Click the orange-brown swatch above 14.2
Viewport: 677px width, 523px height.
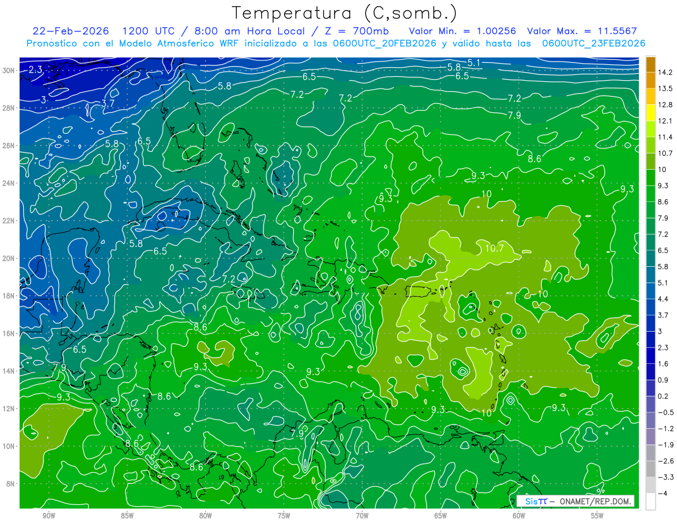(x=650, y=64)
